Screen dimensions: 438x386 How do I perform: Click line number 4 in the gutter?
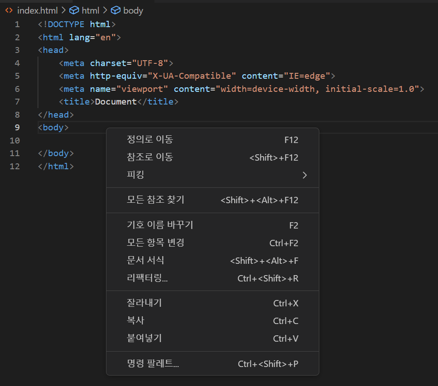pyautogui.click(x=17, y=63)
